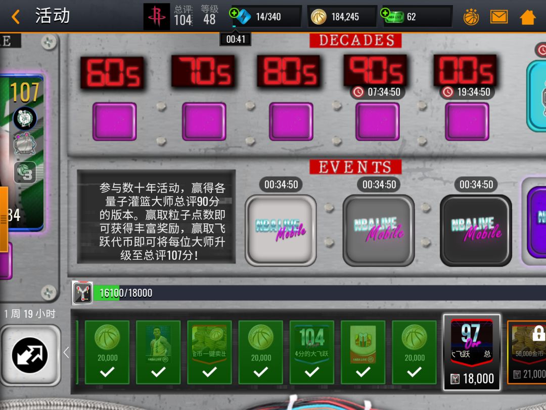Open the purple event tile at right
The image size is (546, 410).
pos(534,222)
